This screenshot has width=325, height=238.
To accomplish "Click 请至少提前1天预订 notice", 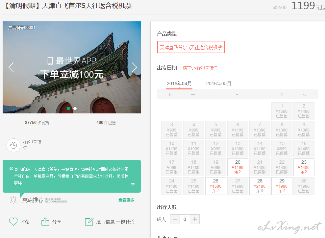I will point(200,68).
